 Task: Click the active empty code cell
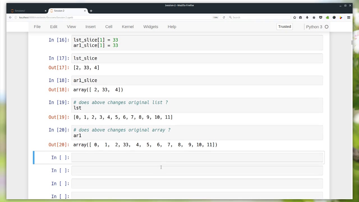[x=197, y=158]
